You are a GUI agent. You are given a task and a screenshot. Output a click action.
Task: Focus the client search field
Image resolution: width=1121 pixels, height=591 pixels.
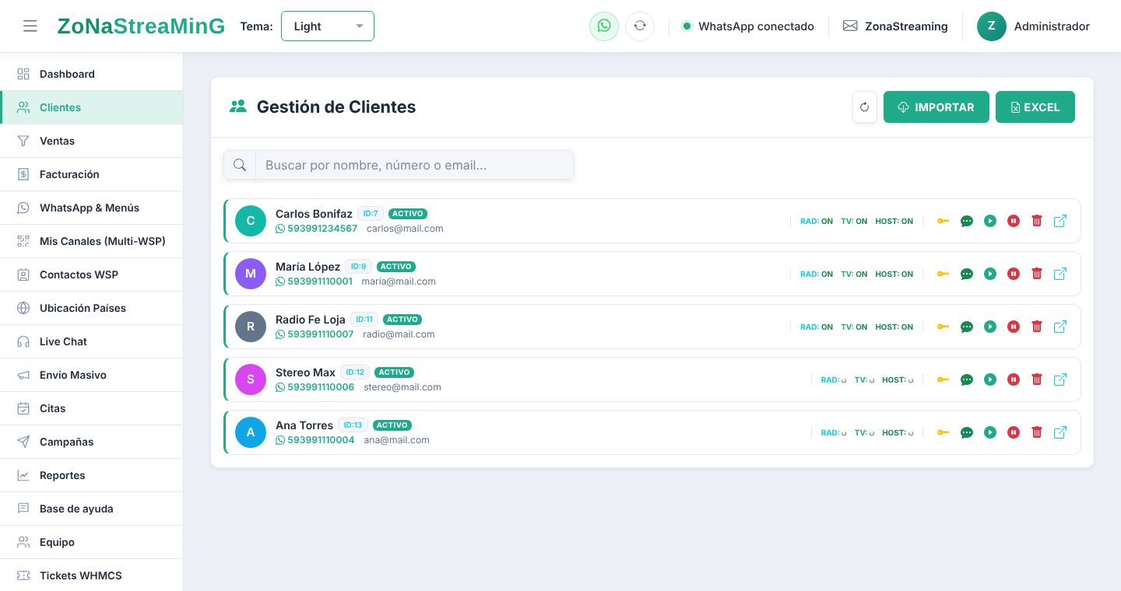(x=414, y=165)
